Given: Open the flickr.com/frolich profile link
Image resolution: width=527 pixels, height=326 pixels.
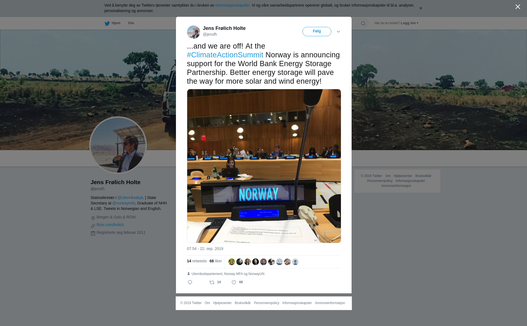Looking at the screenshot, I should pyautogui.click(x=110, y=225).
